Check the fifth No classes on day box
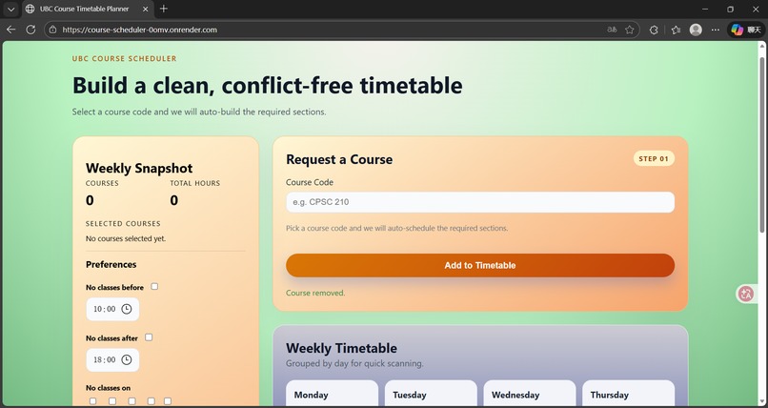Screen dimensions: 768x408 (x=168, y=401)
